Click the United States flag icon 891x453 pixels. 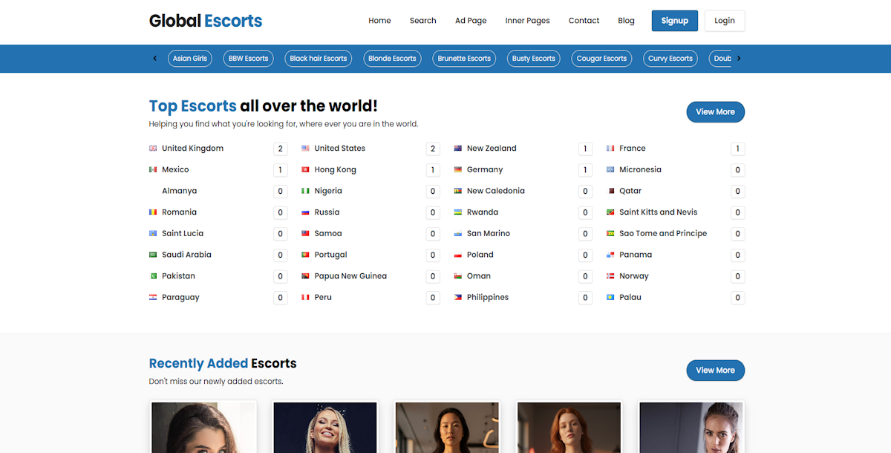pos(305,149)
